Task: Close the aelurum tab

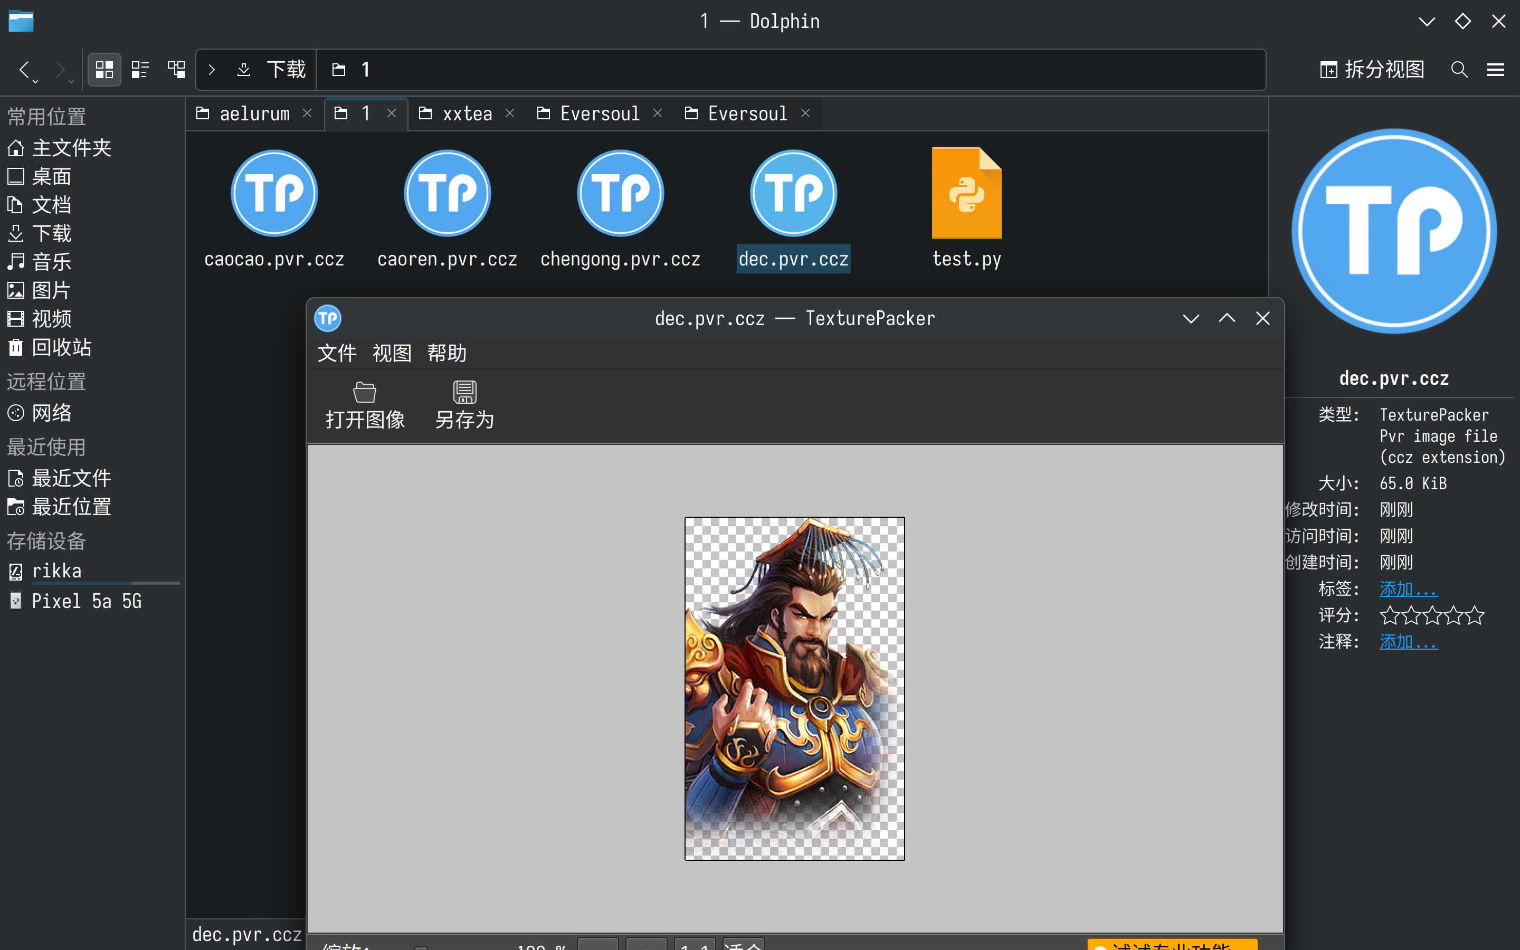Action: (307, 113)
